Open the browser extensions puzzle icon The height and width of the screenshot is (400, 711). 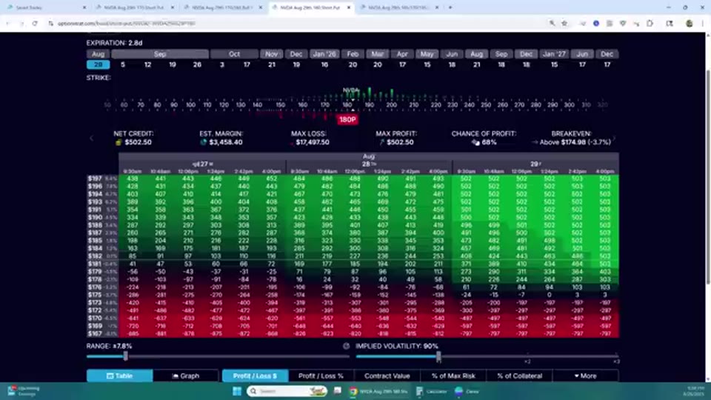tap(650, 24)
